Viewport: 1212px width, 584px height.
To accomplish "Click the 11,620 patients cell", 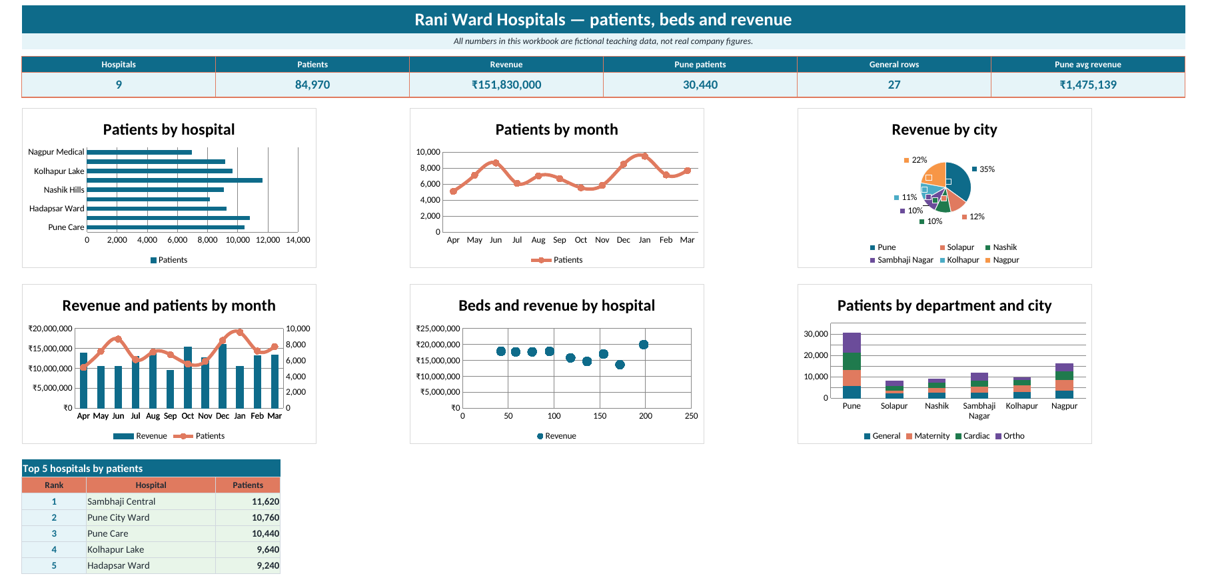I will pyautogui.click(x=248, y=501).
